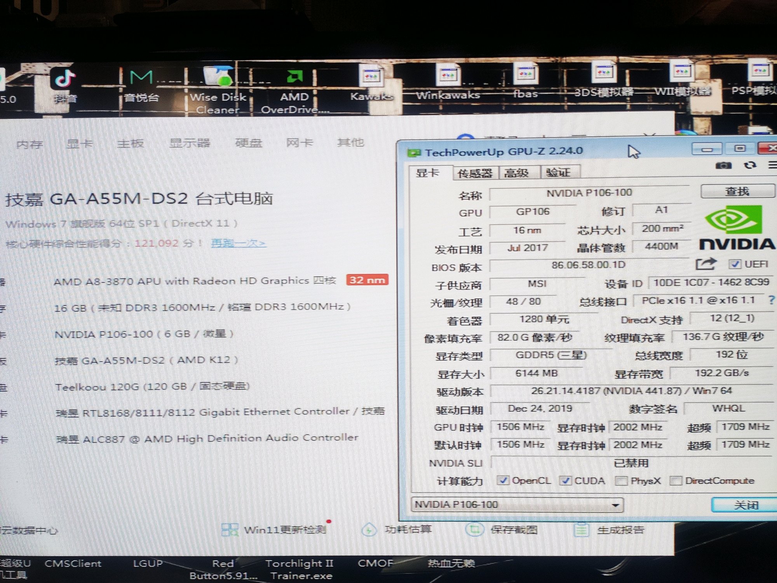
Task: Click the bus interface question mark
Action: click(771, 300)
